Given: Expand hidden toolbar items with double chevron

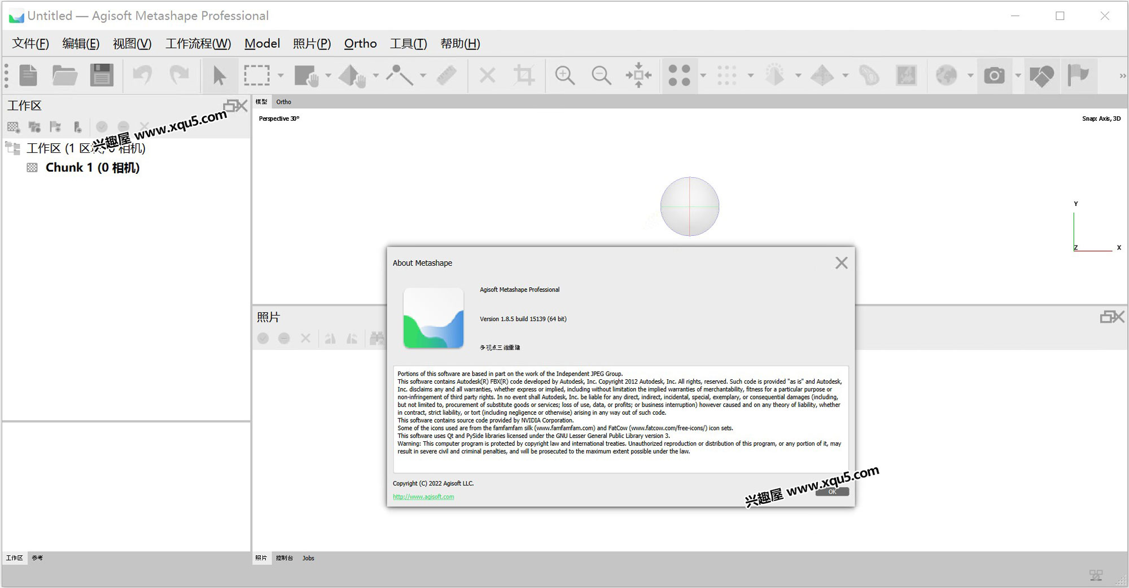Looking at the screenshot, I should coord(1122,76).
